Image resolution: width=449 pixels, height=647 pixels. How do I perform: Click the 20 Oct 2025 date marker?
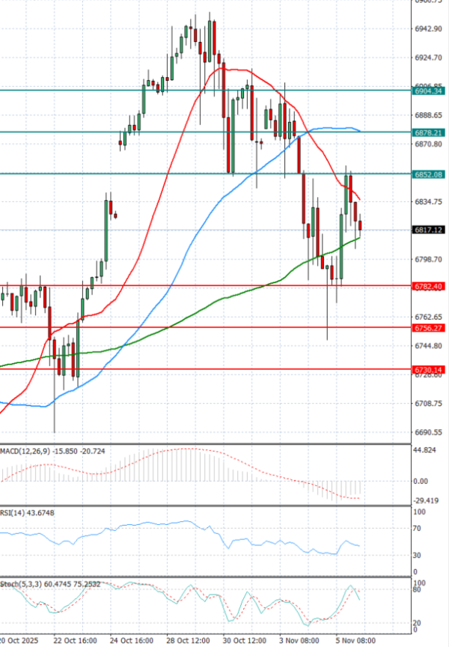[x=19, y=641]
